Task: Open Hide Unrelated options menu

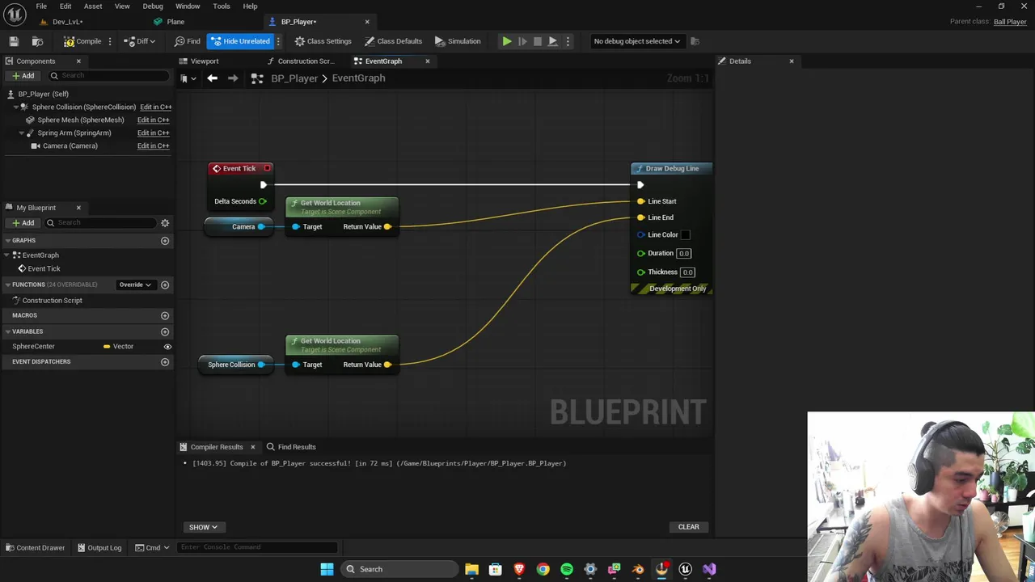Action: [x=278, y=41]
